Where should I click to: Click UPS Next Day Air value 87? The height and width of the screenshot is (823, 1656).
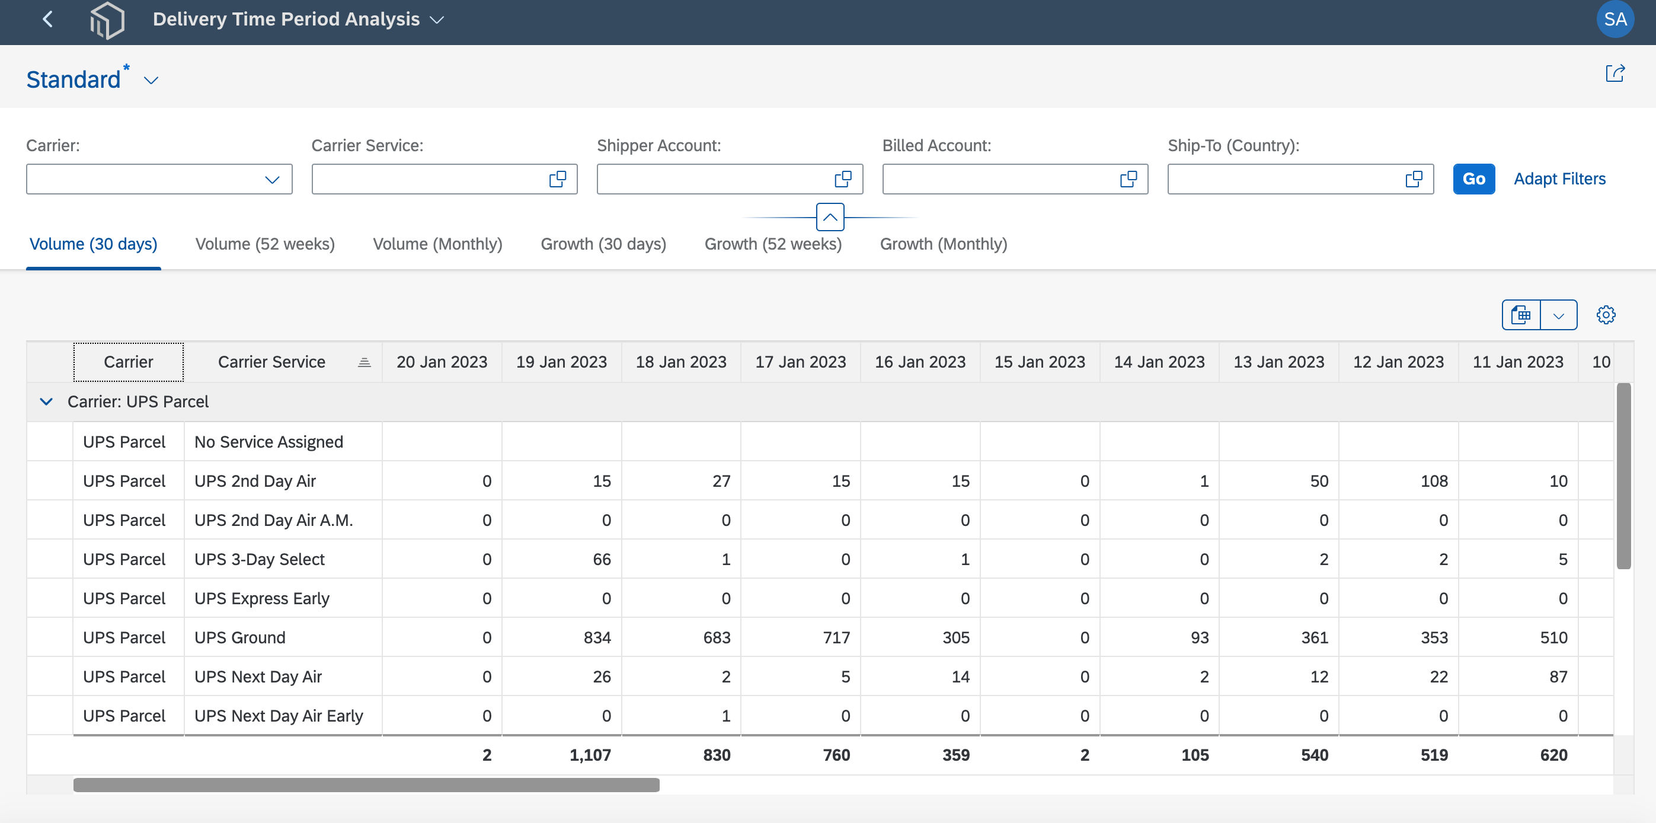click(1558, 677)
